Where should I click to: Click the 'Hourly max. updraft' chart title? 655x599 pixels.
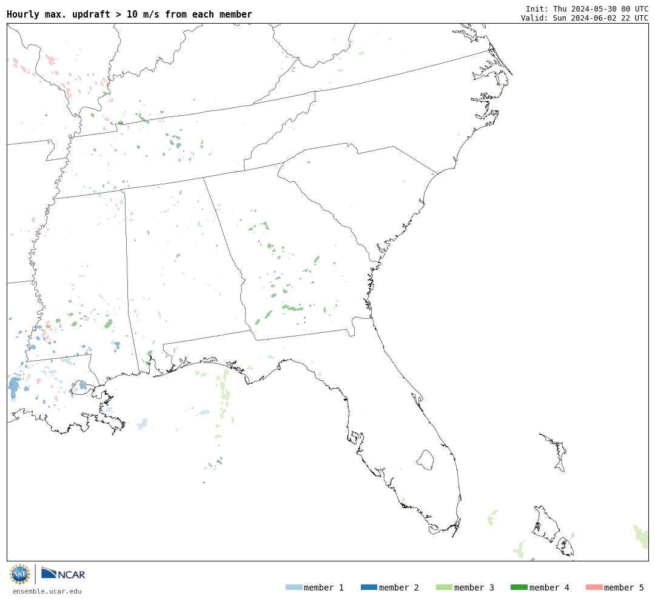pyautogui.click(x=130, y=14)
